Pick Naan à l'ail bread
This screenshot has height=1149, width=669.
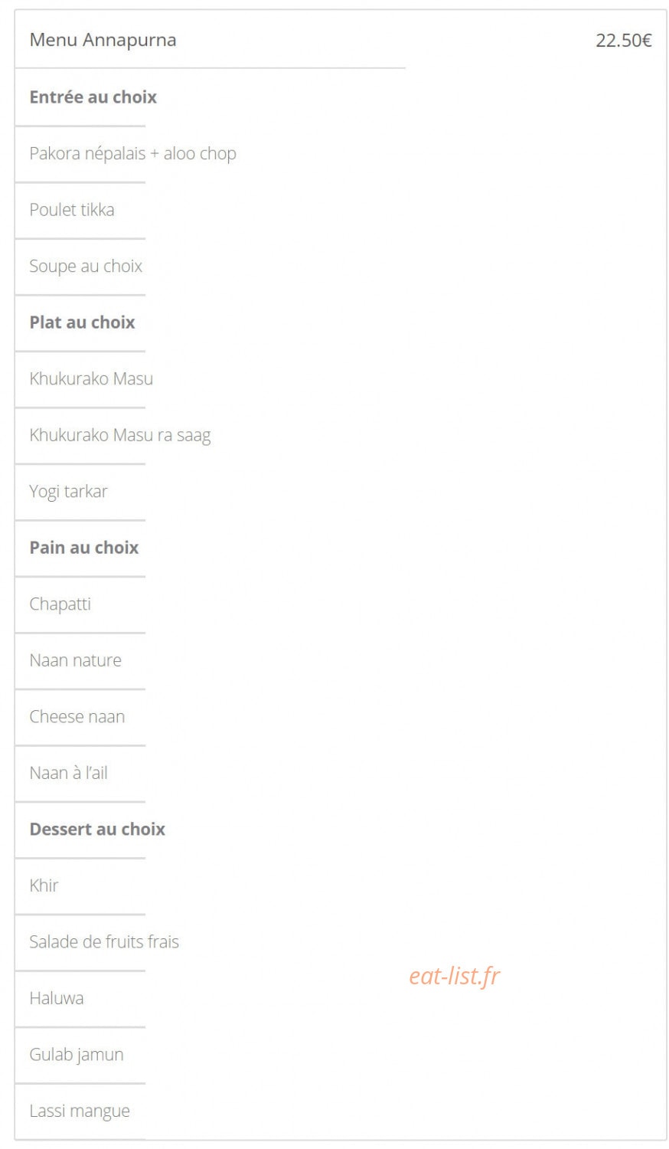[68, 773]
